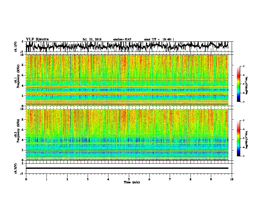The height and width of the screenshot is (201, 261).
Task: Click the ch.1 colorbar log(PSD) unit label
Action: point(247,85)
